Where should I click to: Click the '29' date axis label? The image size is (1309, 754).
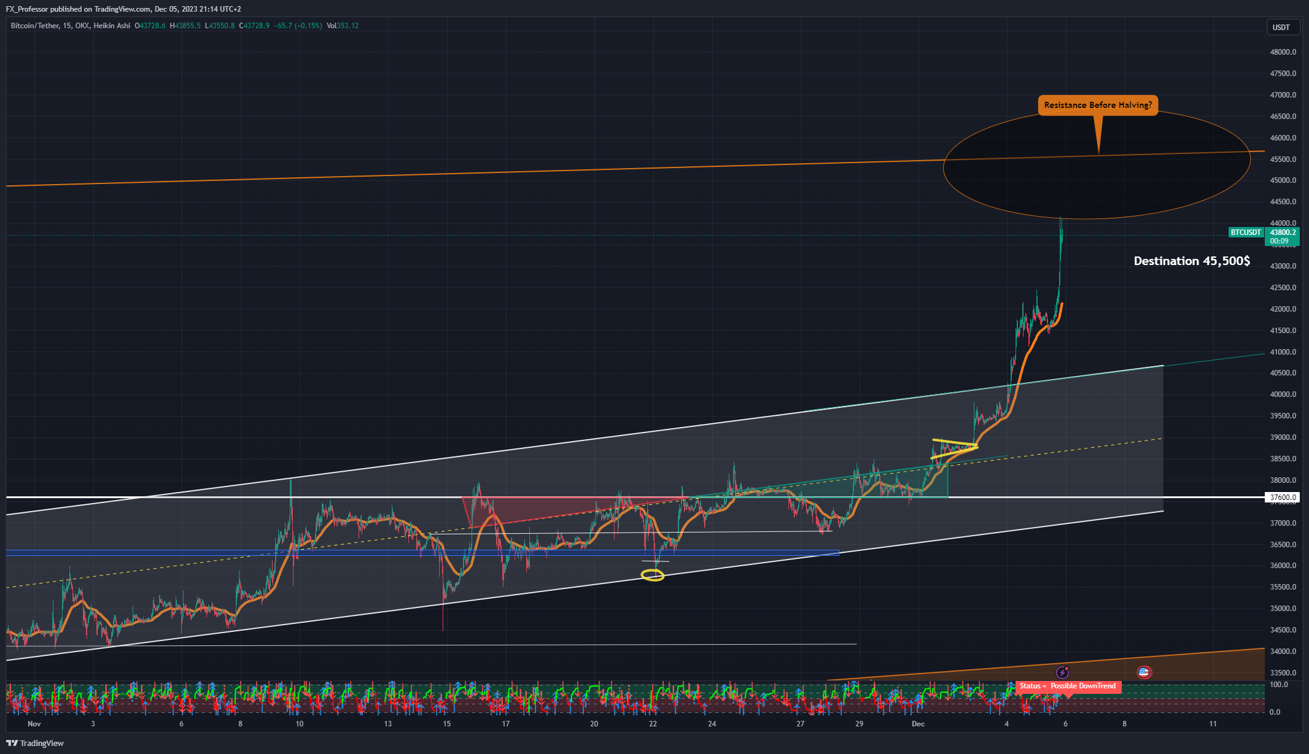tap(859, 724)
